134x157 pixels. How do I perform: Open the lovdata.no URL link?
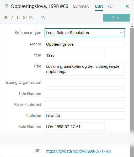79,151
